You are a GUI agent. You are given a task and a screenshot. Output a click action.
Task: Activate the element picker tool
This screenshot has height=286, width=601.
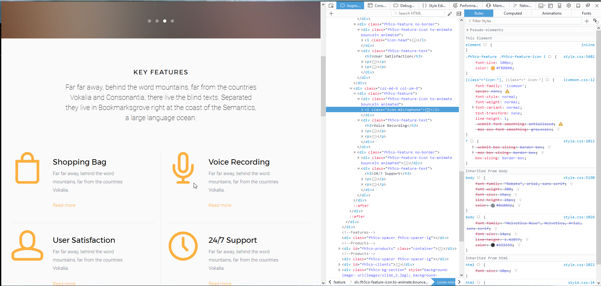(x=331, y=5)
